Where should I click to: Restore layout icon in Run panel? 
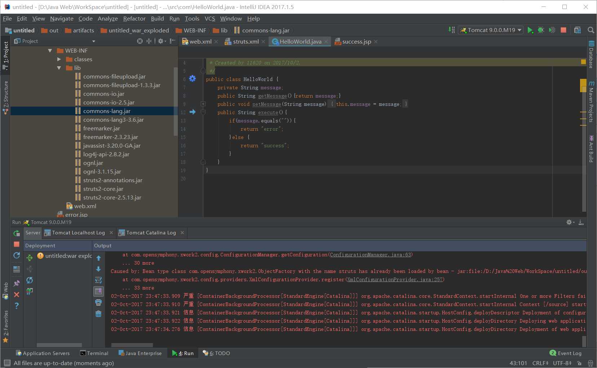(x=17, y=269)
